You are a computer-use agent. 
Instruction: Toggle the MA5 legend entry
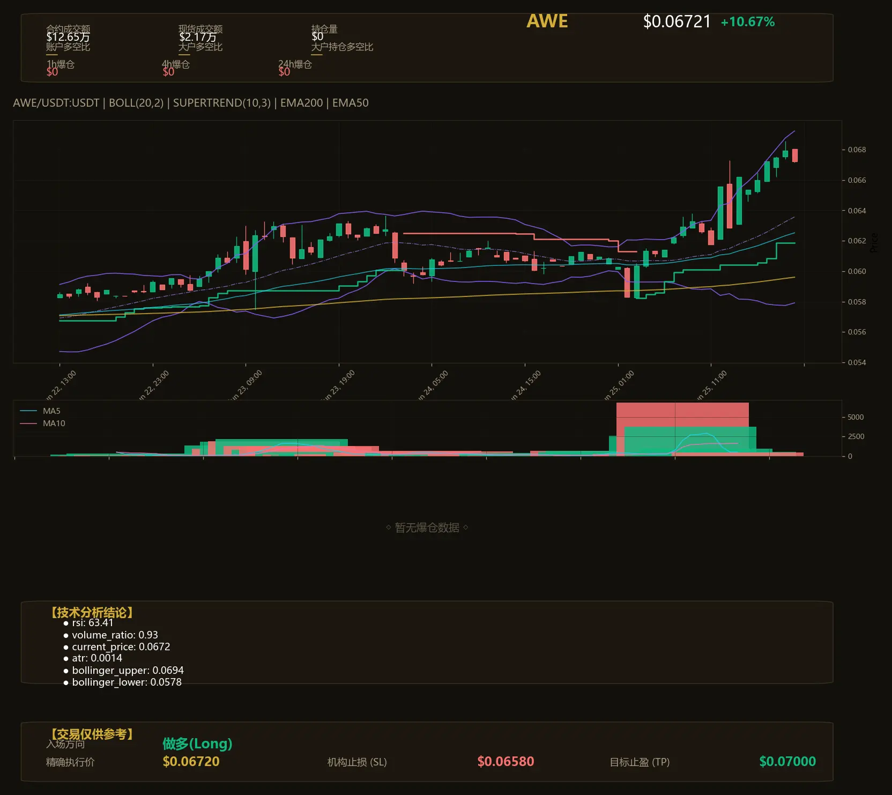coord(40,411)
